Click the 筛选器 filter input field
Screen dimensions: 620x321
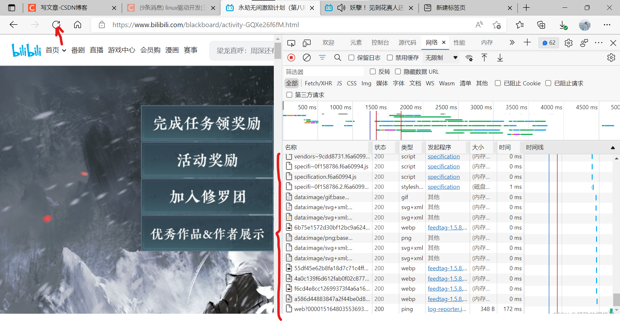(x=324, y=72)
